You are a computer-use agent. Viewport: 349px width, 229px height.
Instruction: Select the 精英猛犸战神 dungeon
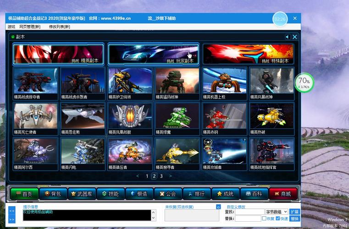[x=177, y=84]
